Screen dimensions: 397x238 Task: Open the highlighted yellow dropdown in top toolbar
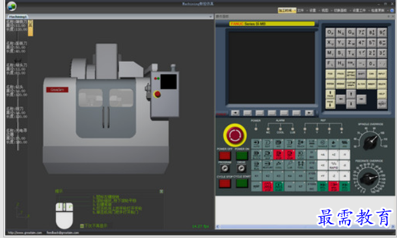286,10
